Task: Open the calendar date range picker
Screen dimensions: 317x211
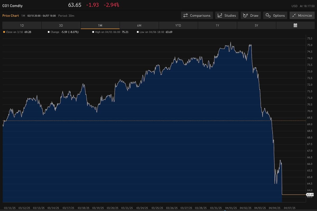Action: tap(295, 25)
